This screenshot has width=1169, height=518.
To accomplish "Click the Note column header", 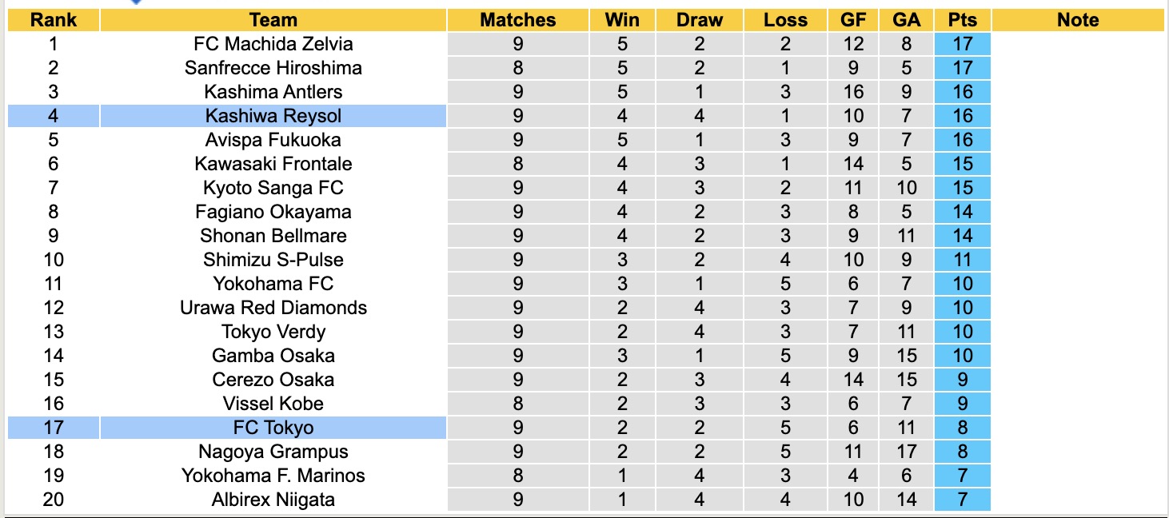I will pyautogui.click(x=1077, y=20).
